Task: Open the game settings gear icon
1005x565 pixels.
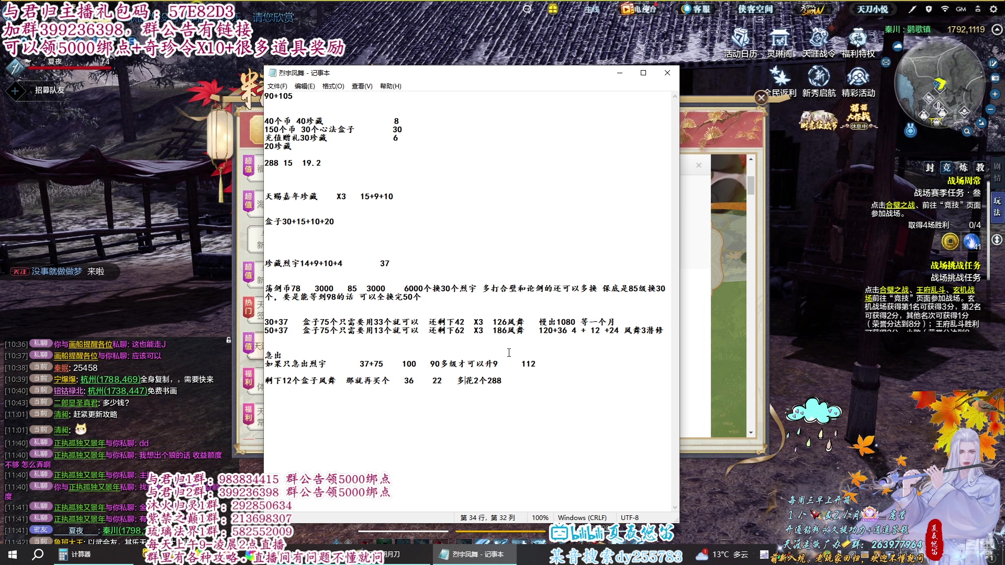Action: point(993,9)
